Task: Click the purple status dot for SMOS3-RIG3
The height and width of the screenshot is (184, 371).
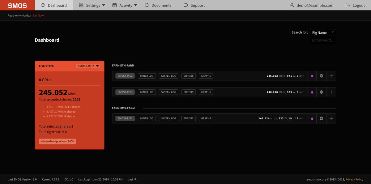Action: pyautogui.click(x=312, y=92)
